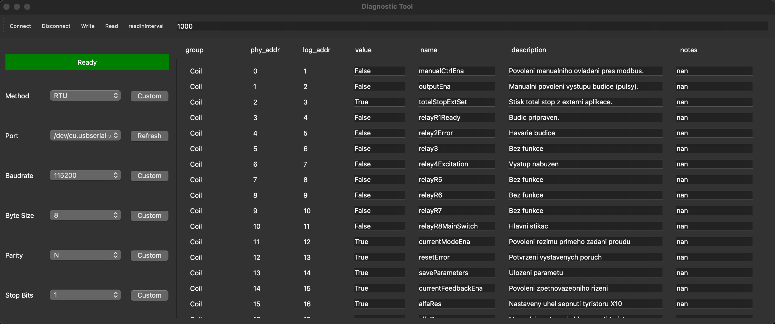Open the Port dropdown for usbserial device
775x324 pixels.
click(85, 135)
